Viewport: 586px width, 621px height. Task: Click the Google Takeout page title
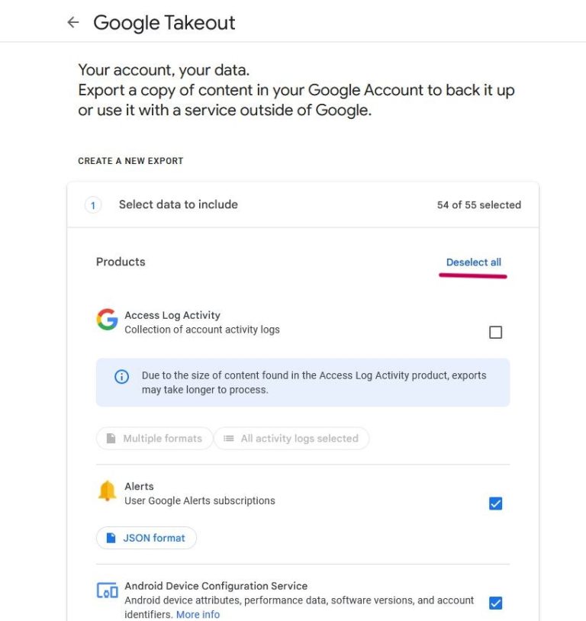pyautogui.click(x=164, y=23)
